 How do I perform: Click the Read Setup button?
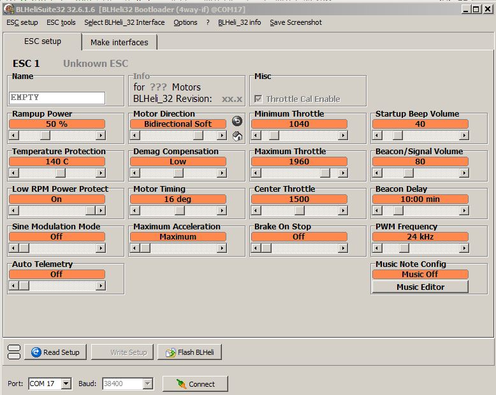55,352
